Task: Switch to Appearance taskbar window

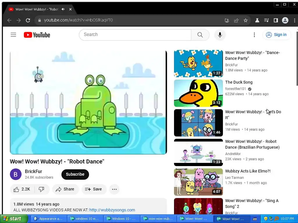Action: 49,219
